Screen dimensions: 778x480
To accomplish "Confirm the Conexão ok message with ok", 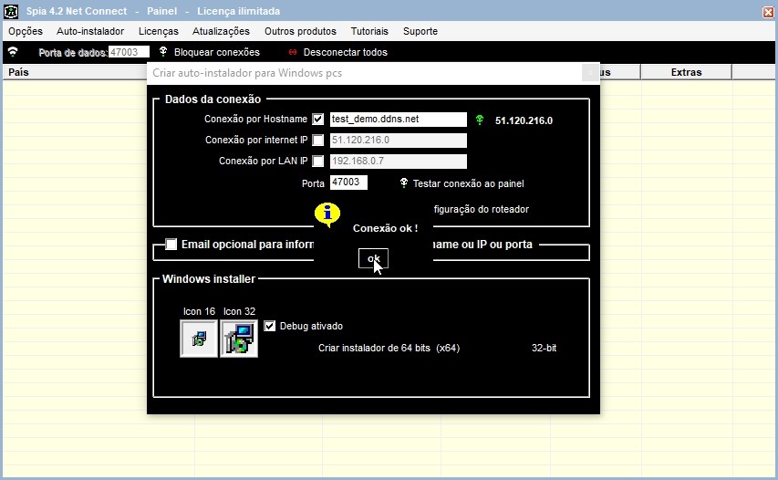I will pyautogui.click(x=373, y=258).
